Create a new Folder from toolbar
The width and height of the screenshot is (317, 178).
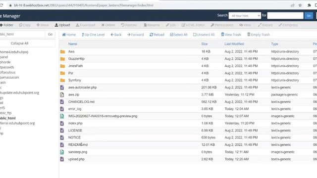[x=6, y=25]
